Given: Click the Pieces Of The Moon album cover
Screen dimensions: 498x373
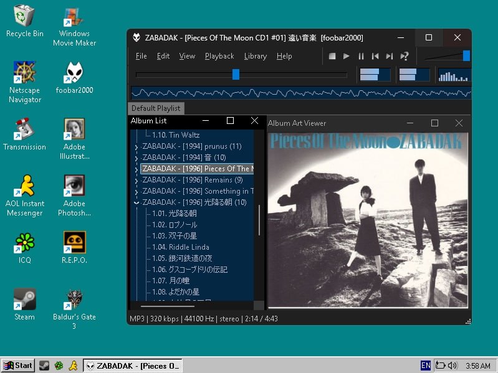Looking at the screenshot, I should click(368, 220).
